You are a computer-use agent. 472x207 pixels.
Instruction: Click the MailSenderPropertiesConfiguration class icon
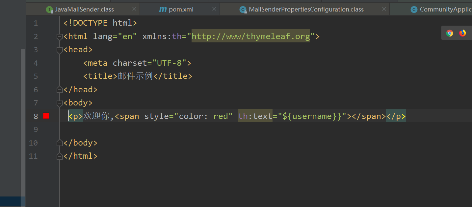point(243,10)
